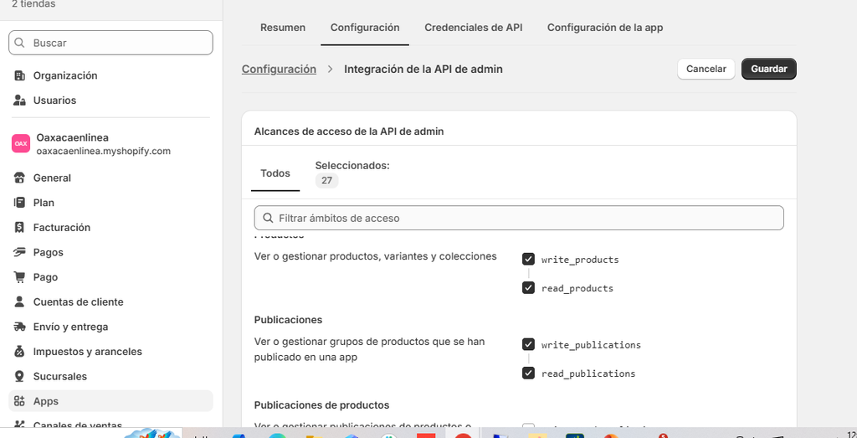The width and height of the screenshot is (857, 438).
Task: Show the Seleccionados scopes tab
Action: 352,173
